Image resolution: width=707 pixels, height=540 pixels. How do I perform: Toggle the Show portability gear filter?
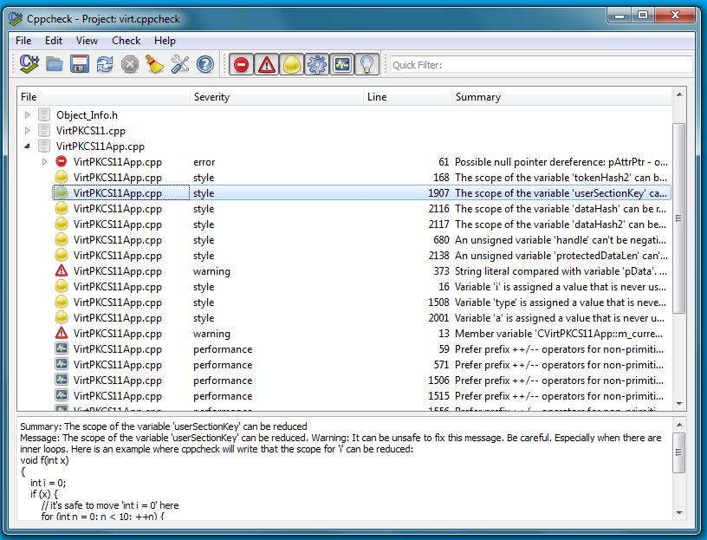click(x=317, y=64)
